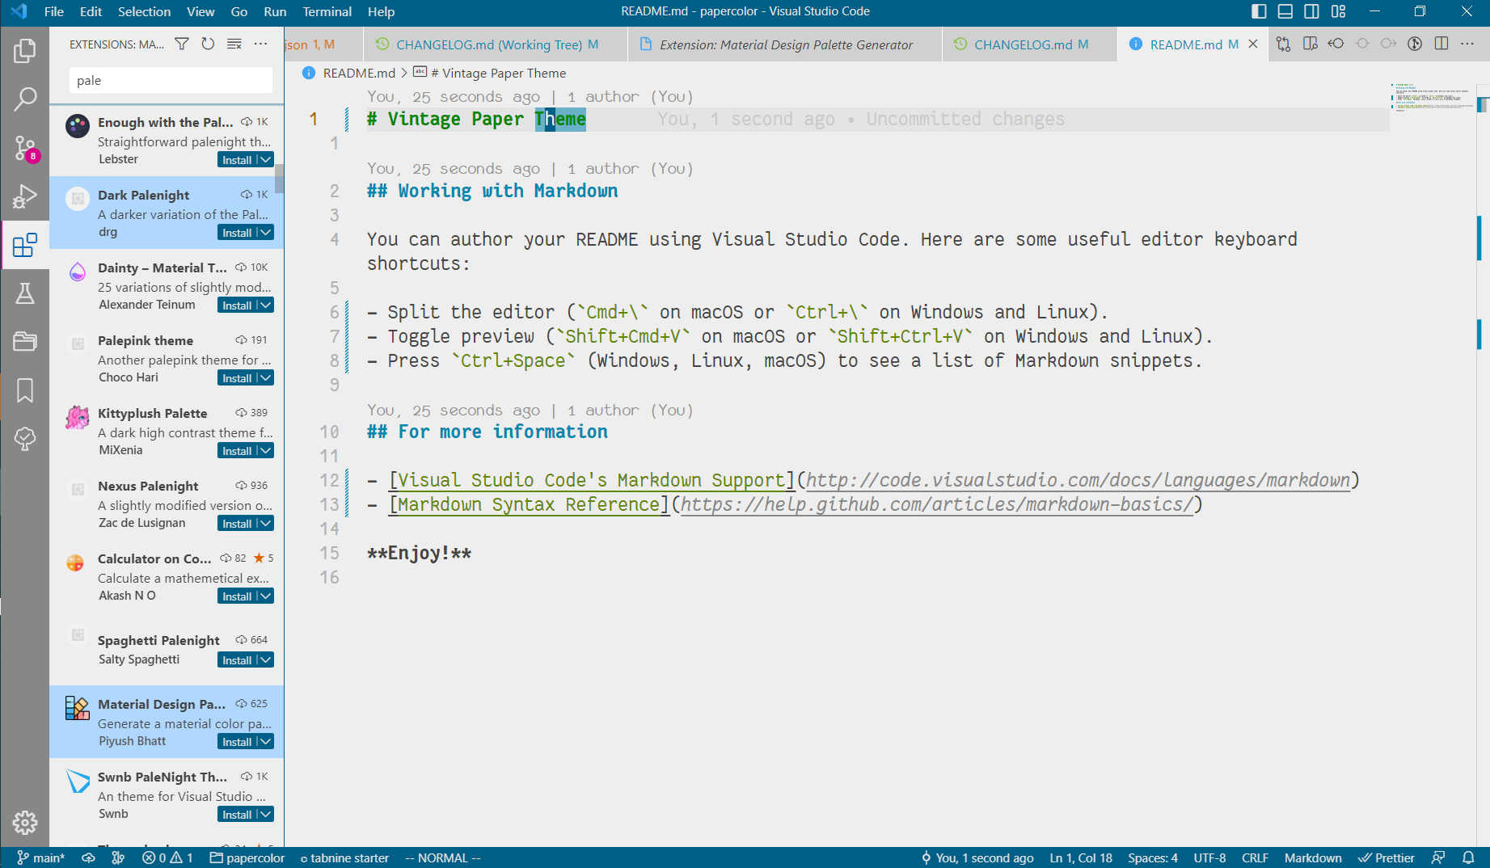Open Install dropdown for Dark Palenight
Viewport: 1490px width, 868px height.
coord(265,233)
